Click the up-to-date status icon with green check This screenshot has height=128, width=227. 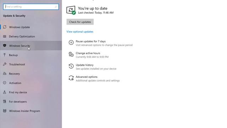(71, 10)
